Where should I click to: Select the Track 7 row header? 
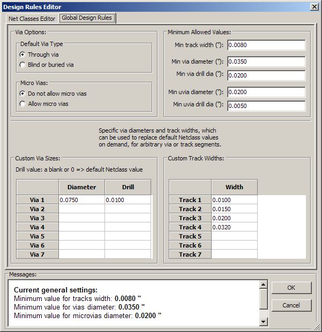[190, 254]
